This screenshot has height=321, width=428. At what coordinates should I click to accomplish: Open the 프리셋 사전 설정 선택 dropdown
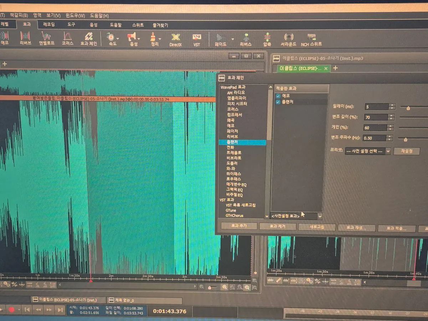coord(368,151)
